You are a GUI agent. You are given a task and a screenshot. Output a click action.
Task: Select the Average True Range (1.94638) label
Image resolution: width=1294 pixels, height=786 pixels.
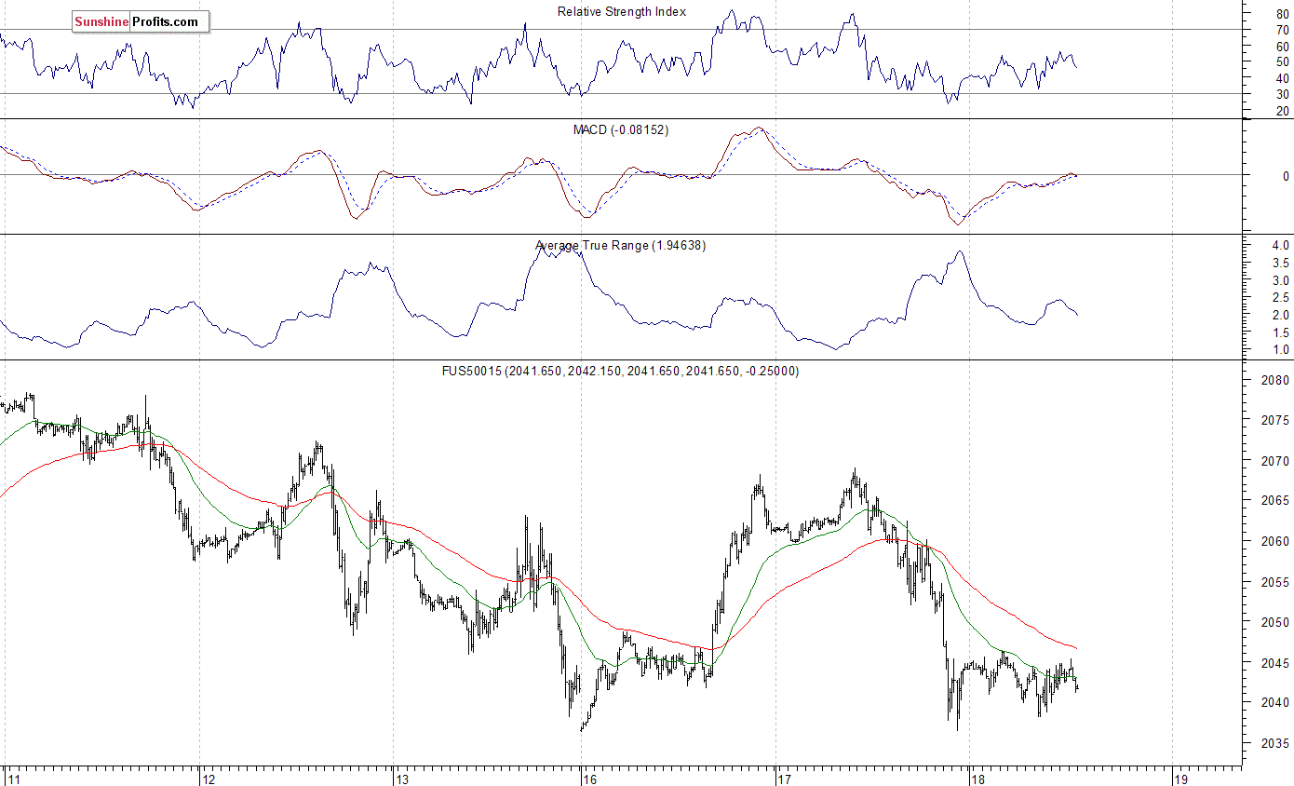coord(620,246)
